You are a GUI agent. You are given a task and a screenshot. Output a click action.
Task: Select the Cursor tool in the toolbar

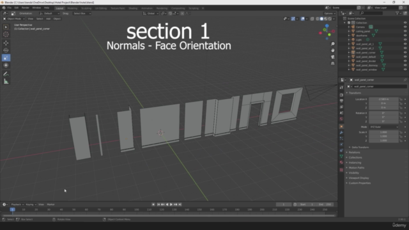point(6,34)
